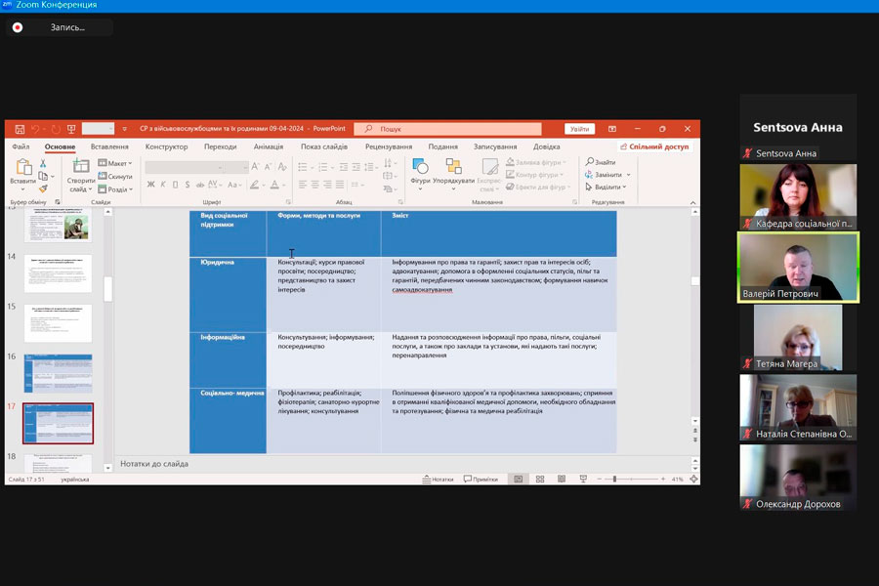
Task: Toggle Comments (Примітки) pane in status bar
Action: pos(481,480)
